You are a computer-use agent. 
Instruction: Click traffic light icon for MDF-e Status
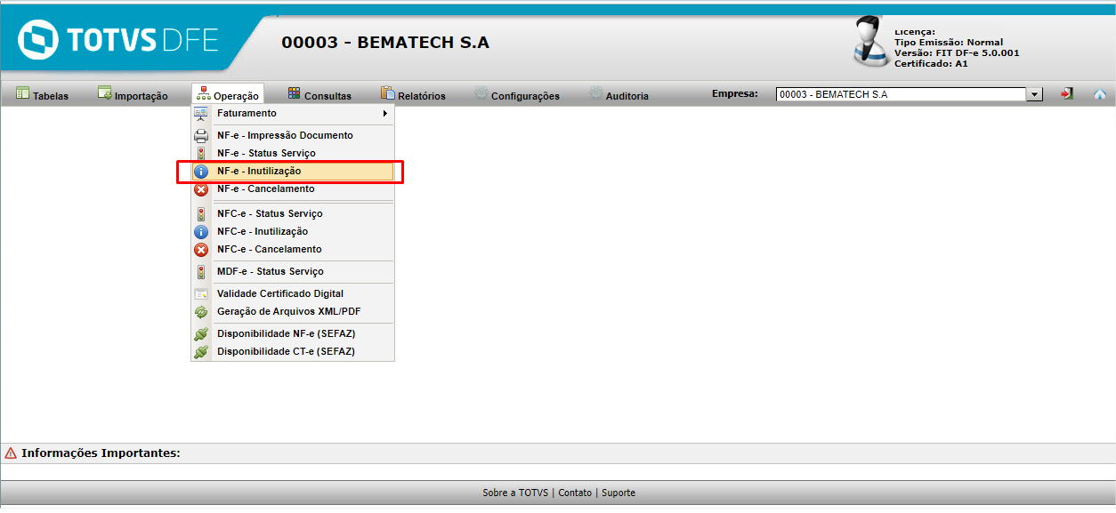pos(200,272)
